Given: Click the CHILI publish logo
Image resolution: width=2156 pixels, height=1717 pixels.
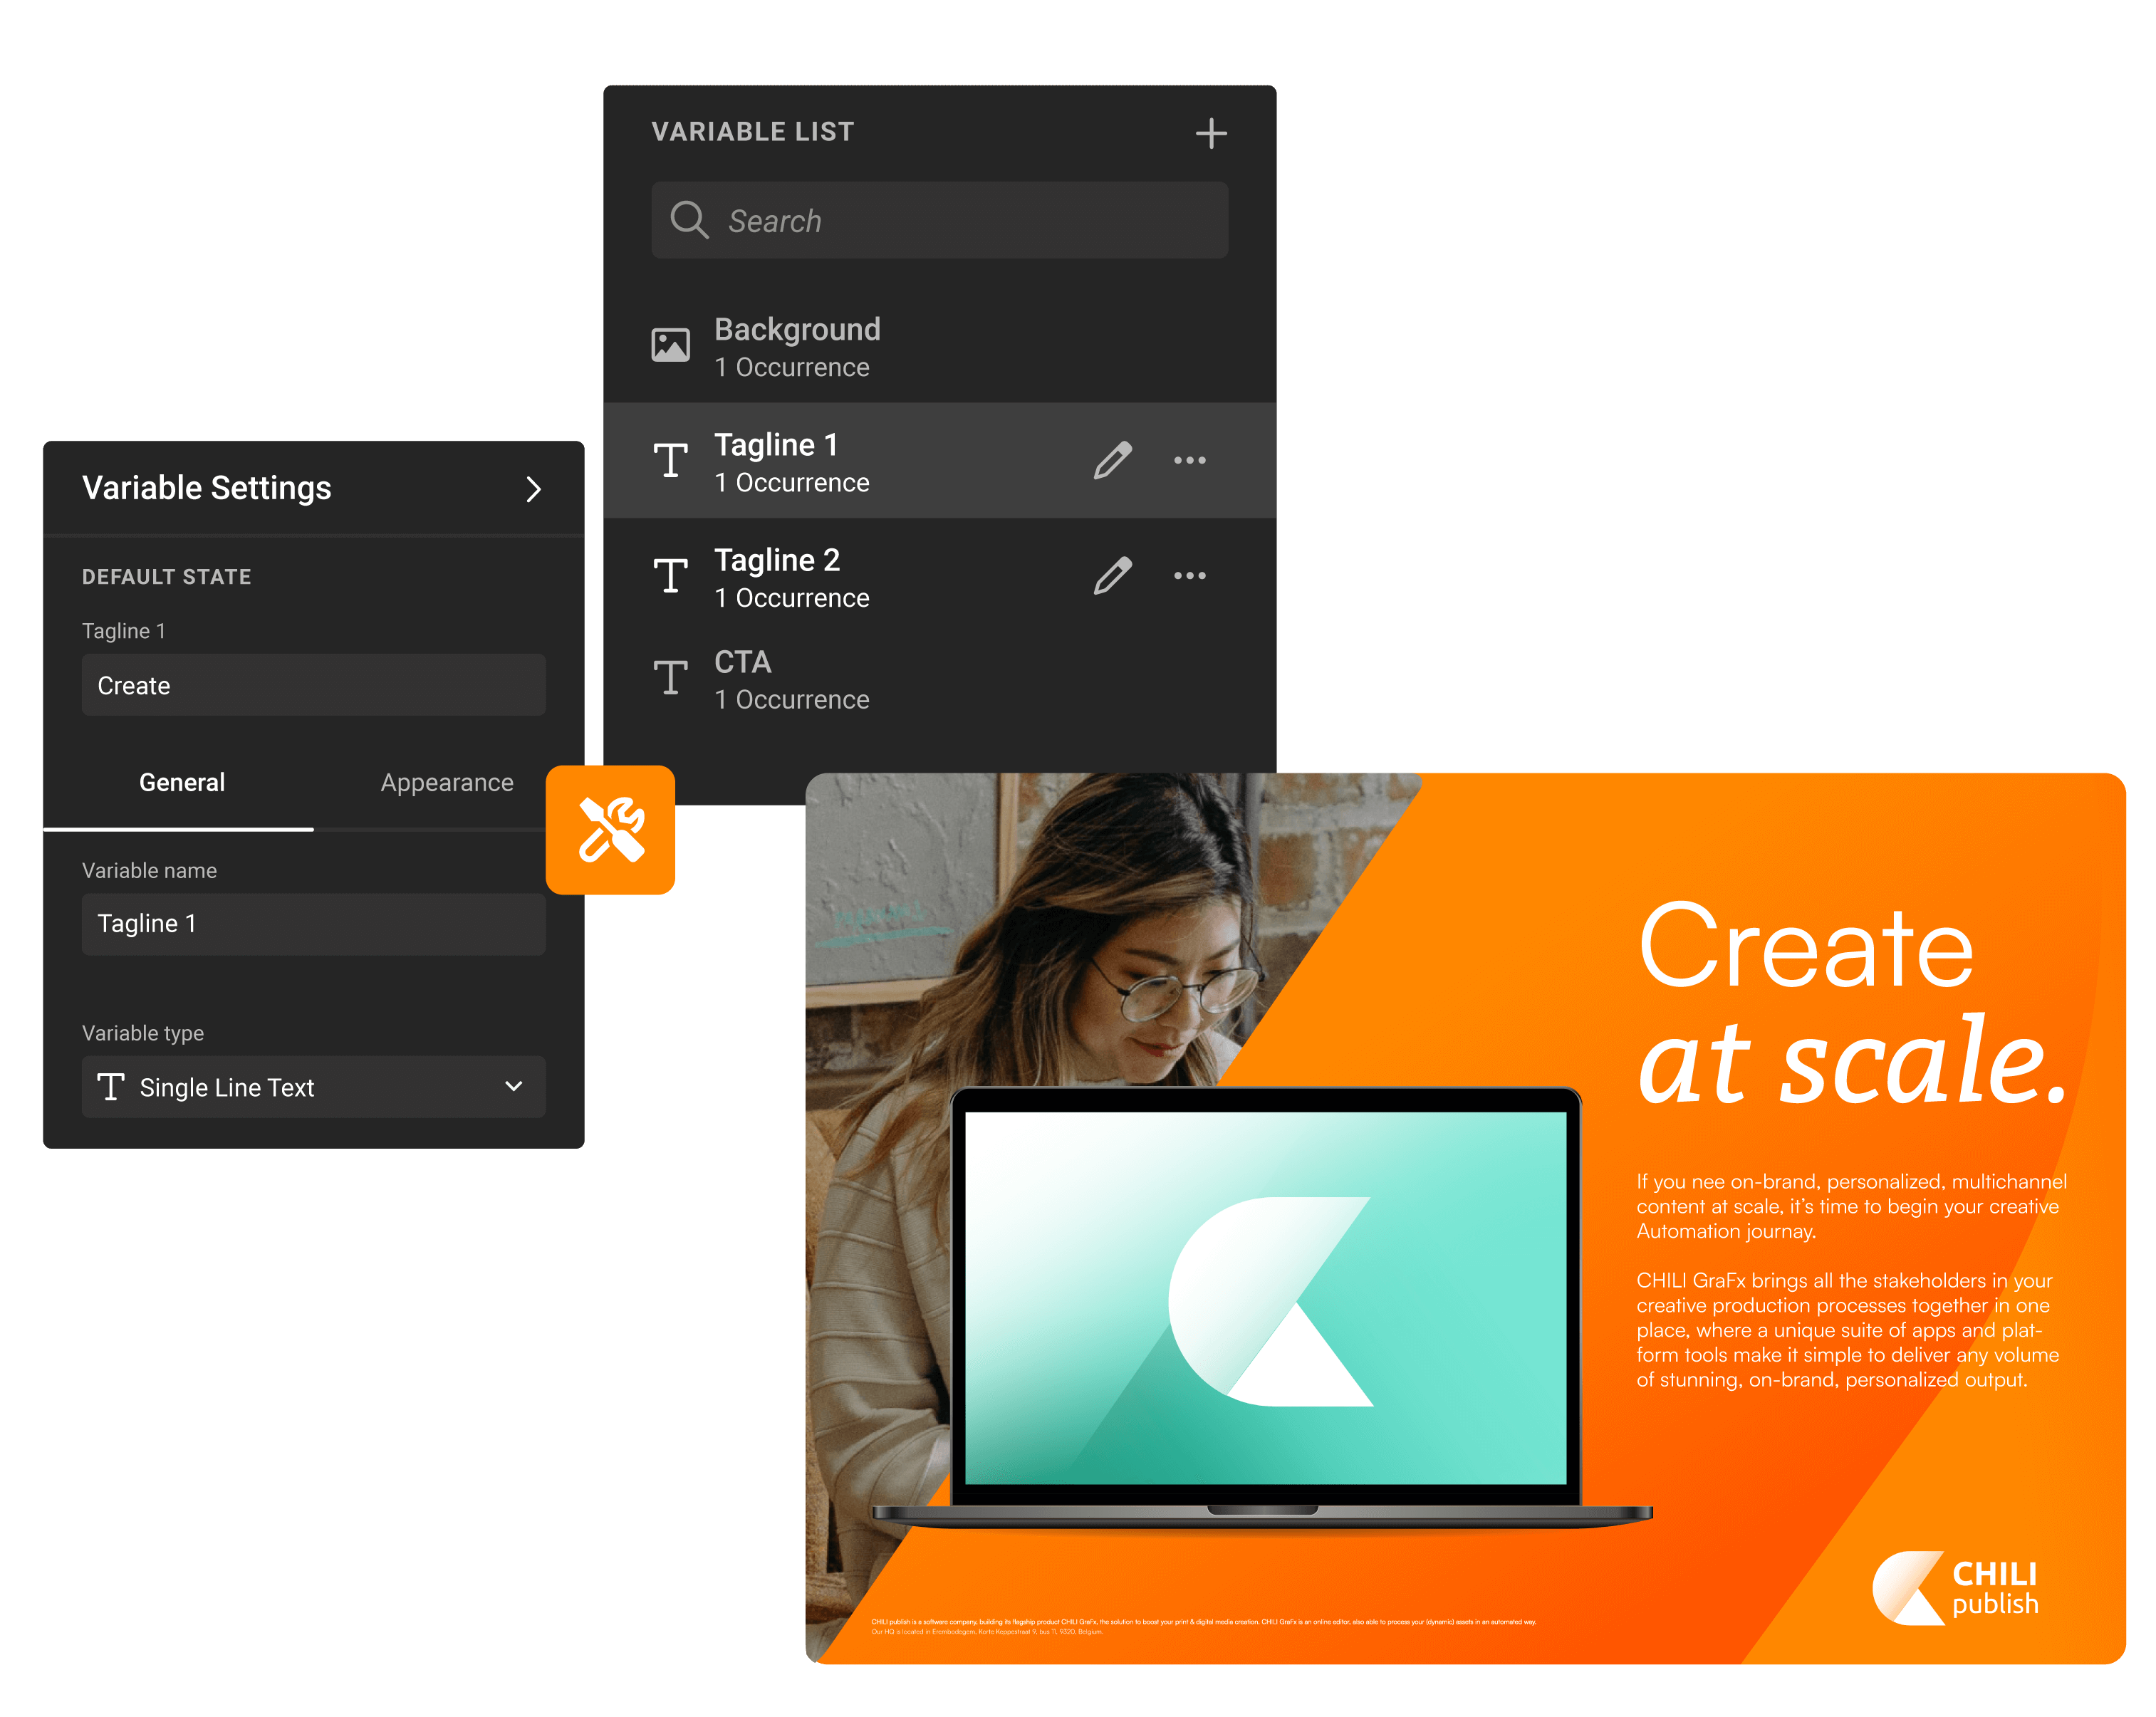Looking at the screenshot, I should pyautogui.click(x=1955, y=1588).
